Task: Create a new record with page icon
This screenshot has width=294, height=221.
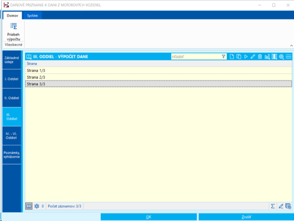Action: pos(231,56)
